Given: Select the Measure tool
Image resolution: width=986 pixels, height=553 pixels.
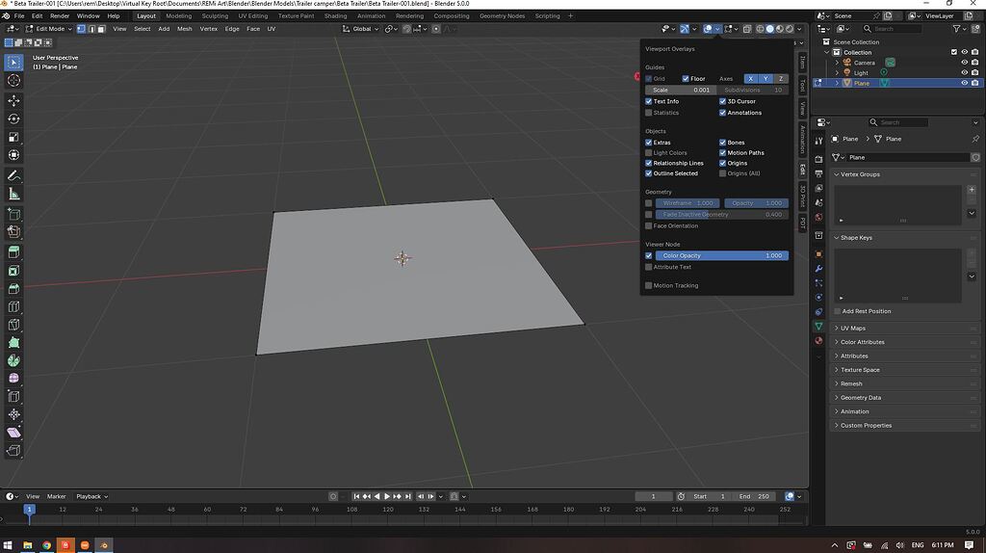Looking at the screenshot, I should [x=13, y=194].
